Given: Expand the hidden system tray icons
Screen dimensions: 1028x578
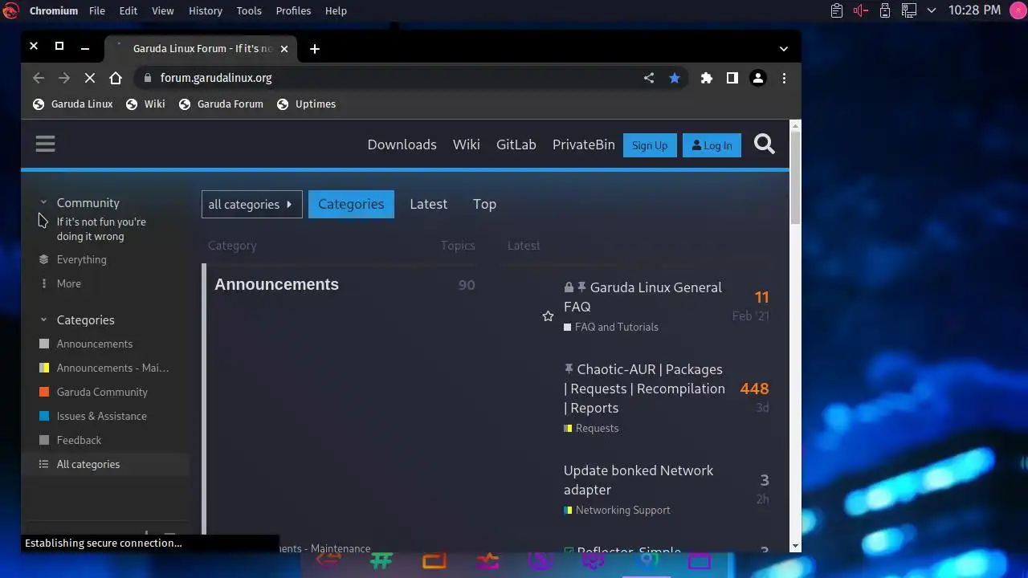Looking at the screenshot, I should coord(932,10).
